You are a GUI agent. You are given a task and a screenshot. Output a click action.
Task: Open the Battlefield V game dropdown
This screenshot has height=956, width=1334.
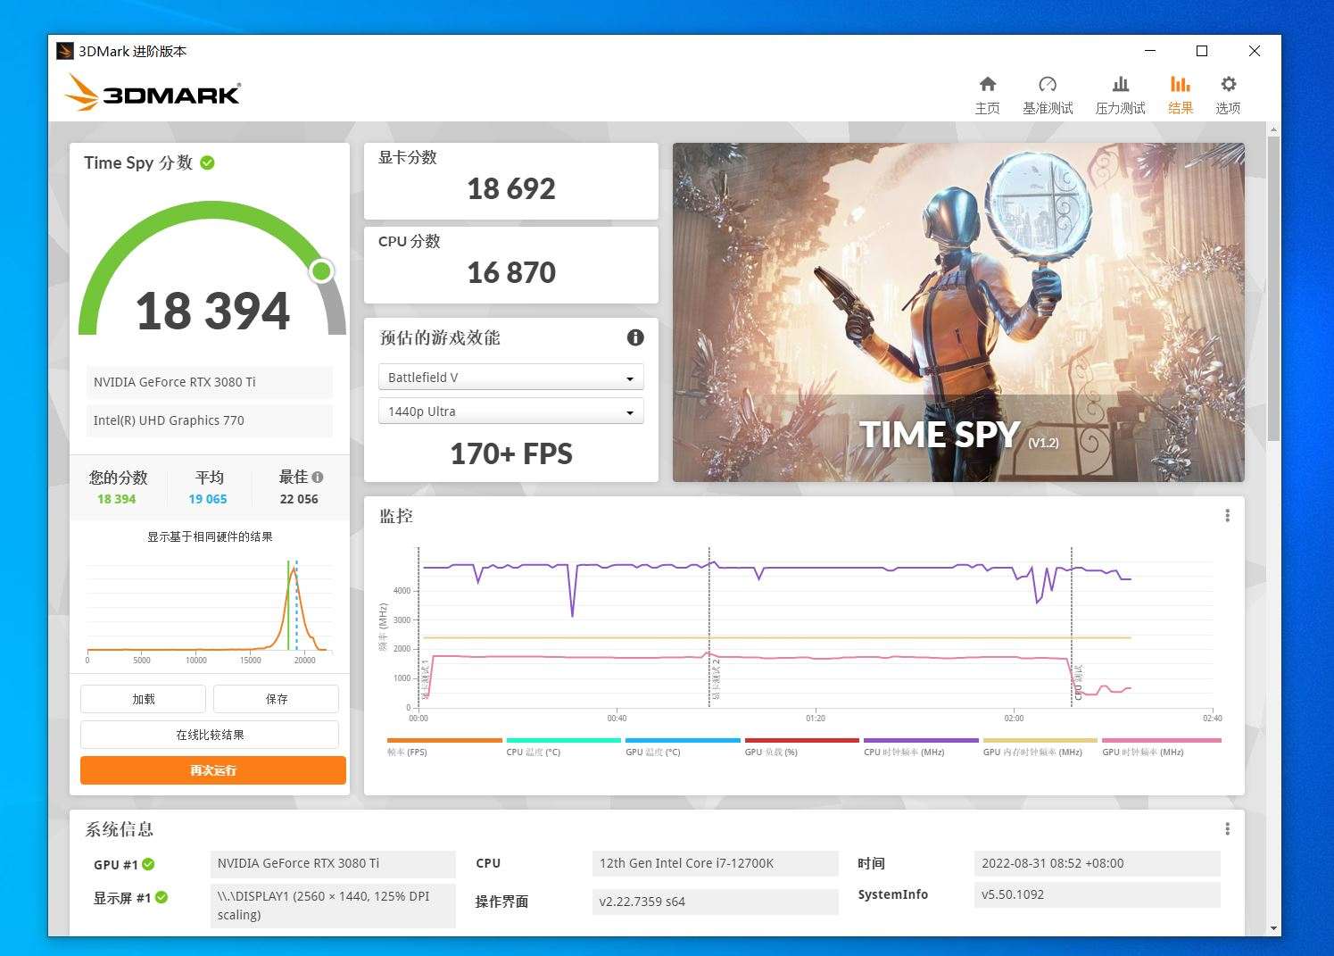coord(510,378)
